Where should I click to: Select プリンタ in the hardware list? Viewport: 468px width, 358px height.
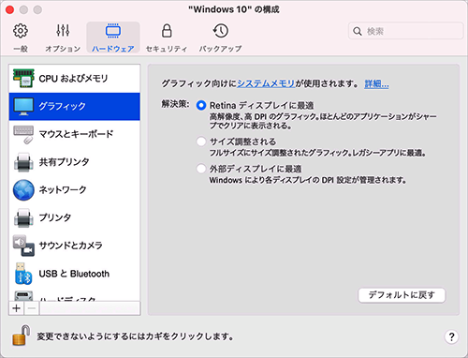[x=75, y=217]
